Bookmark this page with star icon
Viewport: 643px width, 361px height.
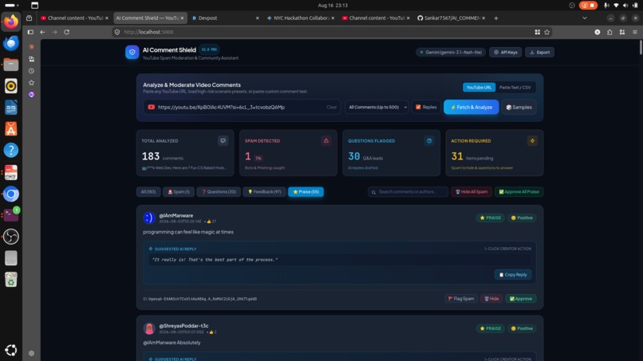click(546, 32)
